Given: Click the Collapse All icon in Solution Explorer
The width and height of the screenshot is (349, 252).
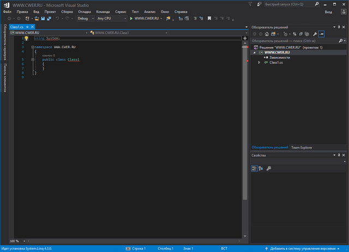Looking at the screenshot, I should pyautogui.click(x=300, y=34).
